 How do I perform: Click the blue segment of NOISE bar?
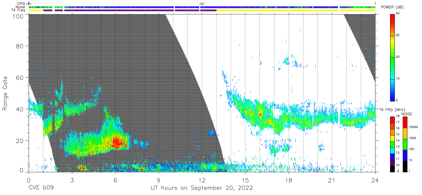[405, 155]
